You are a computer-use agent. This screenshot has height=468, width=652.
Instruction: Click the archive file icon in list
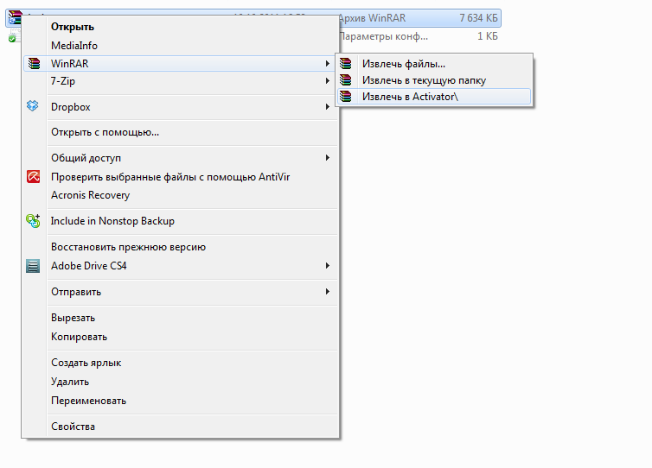point(14,17)
